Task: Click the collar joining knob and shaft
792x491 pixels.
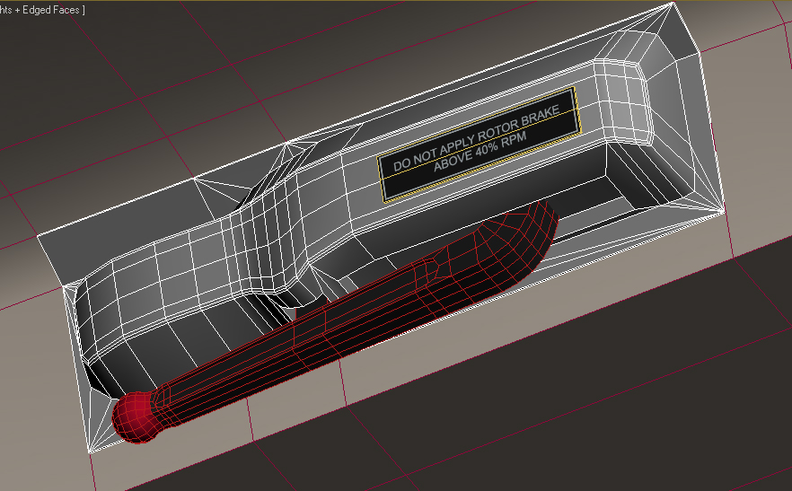Action: 163,399
